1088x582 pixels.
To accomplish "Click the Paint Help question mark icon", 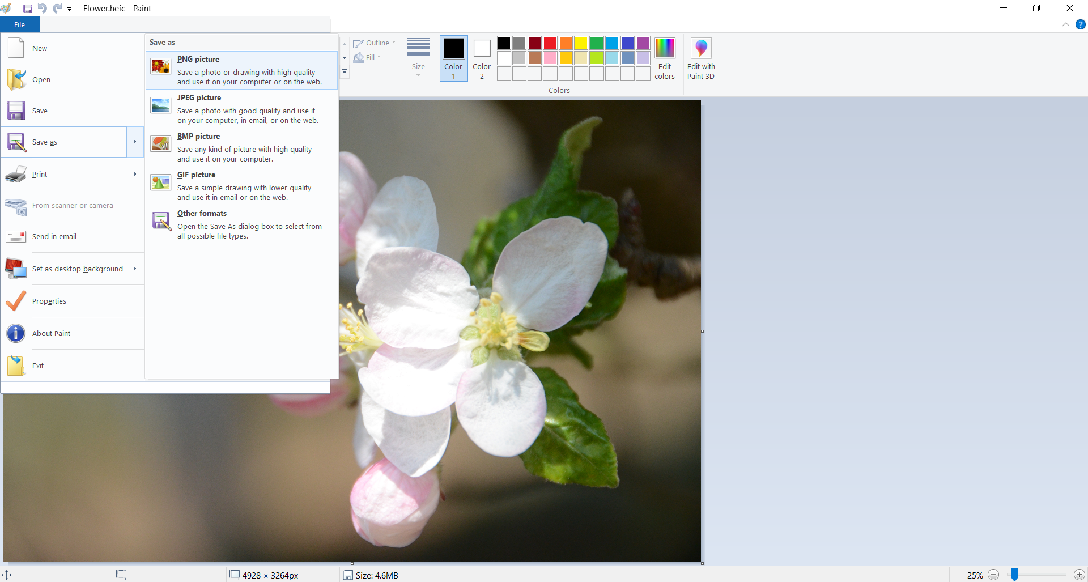I will click(1081, 24).
